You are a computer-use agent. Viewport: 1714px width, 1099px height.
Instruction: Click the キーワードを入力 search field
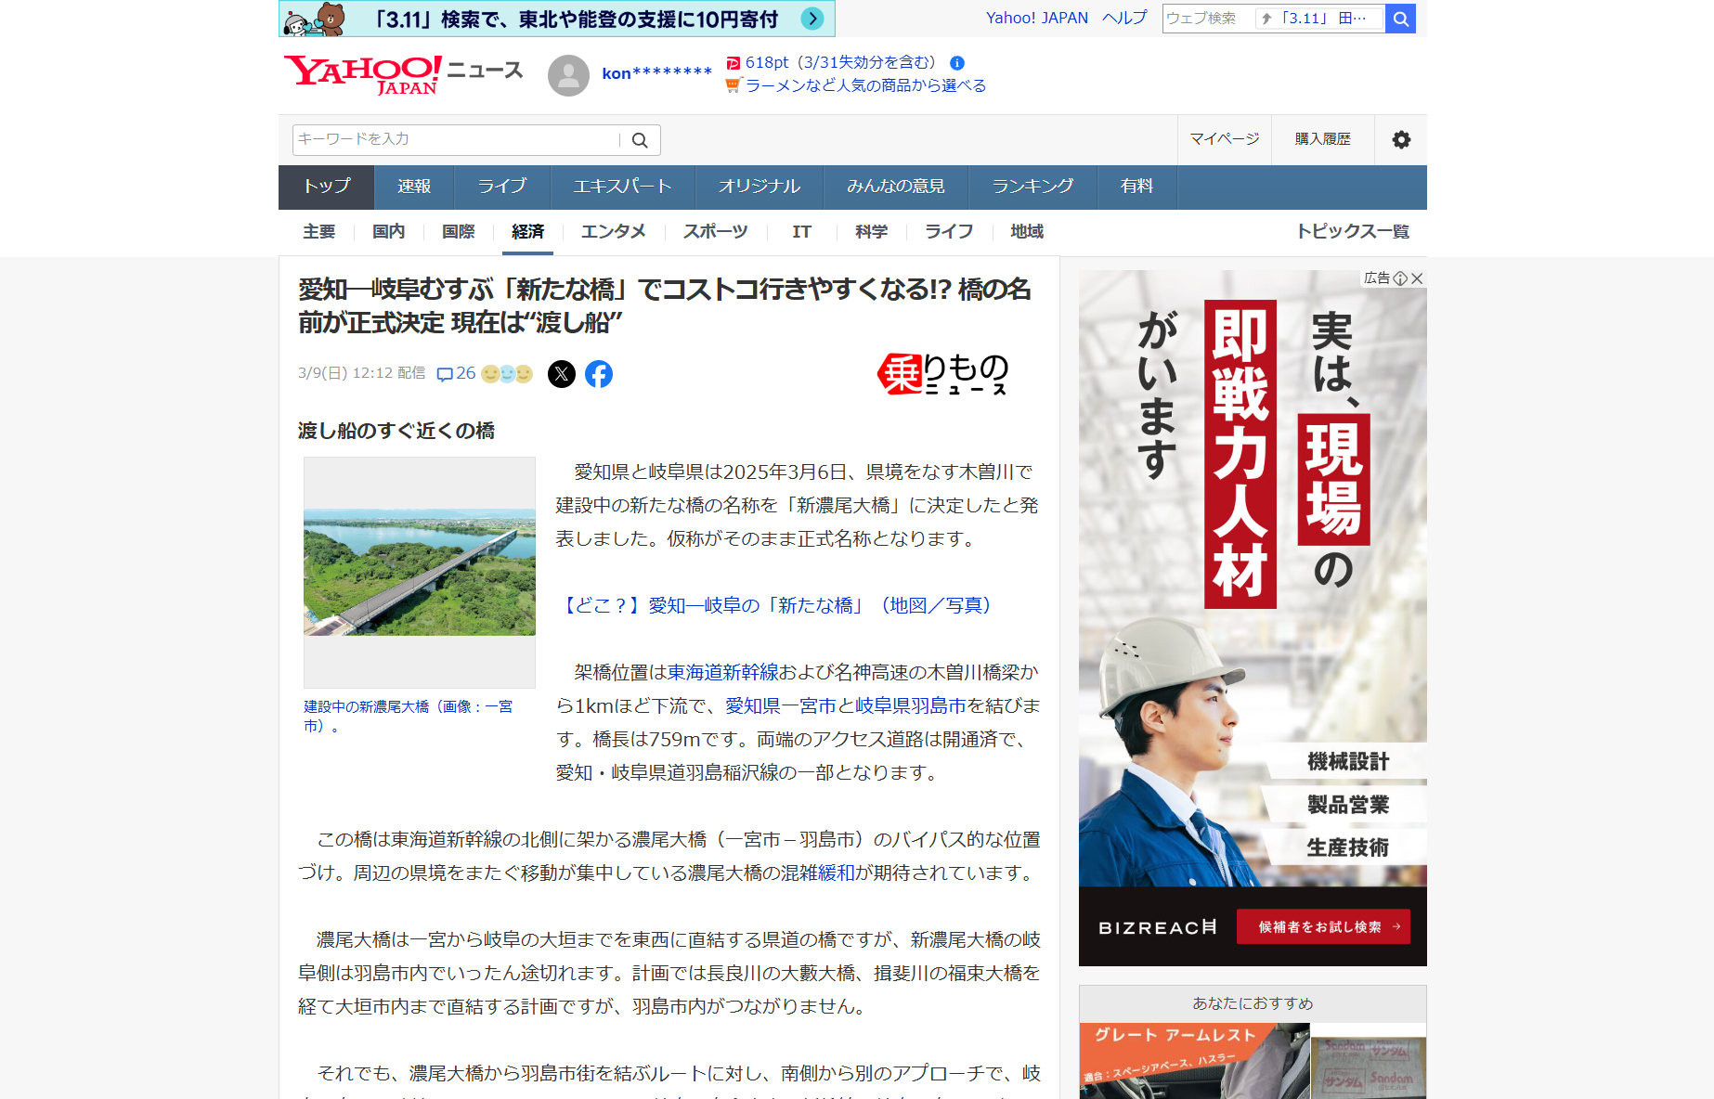(x=455, y=139)
